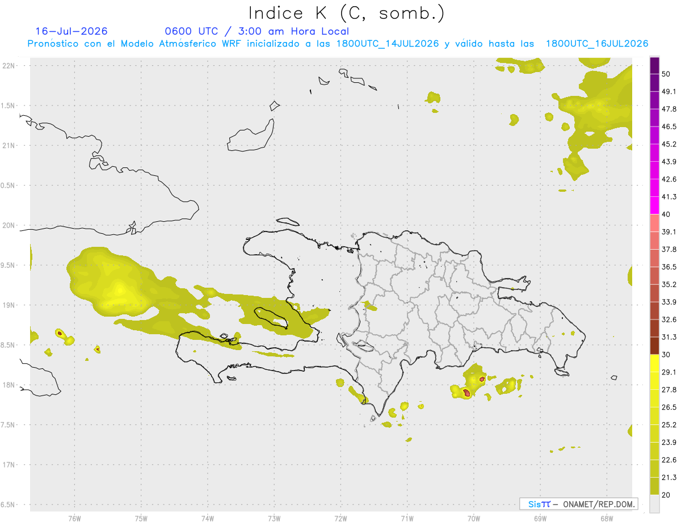
Task: Click the colorbar value "29.1"
Action: pyautogui.click(x=669, y=372)
